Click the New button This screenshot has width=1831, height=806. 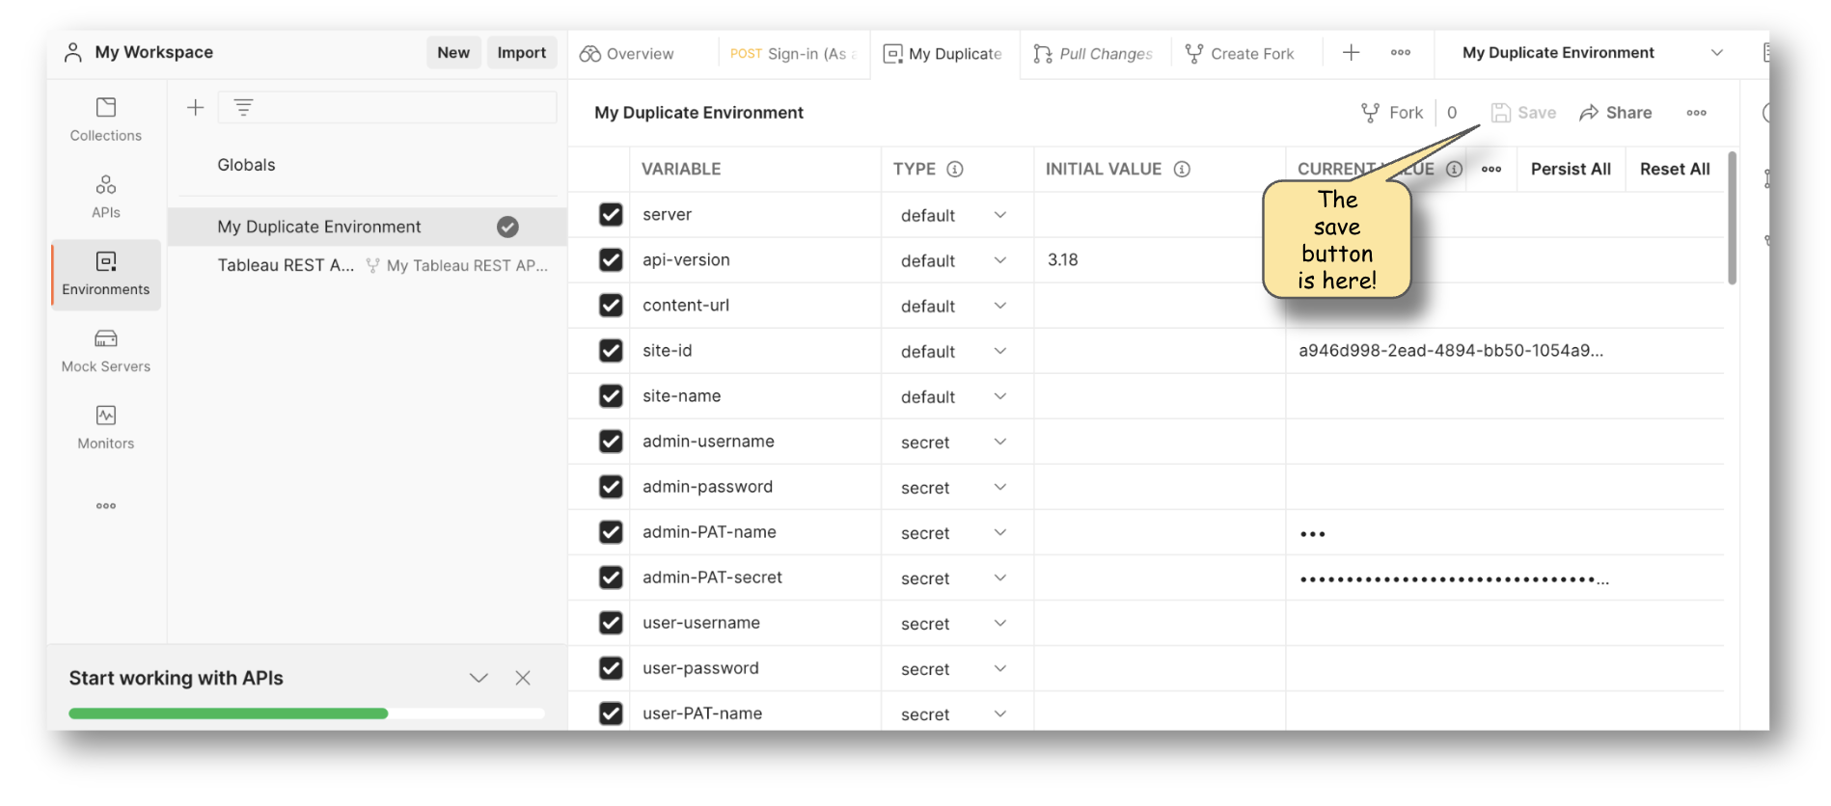coord(453,53)
